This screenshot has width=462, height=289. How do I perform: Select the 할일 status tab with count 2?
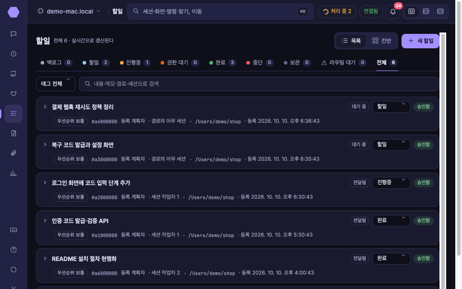[96, 62]
